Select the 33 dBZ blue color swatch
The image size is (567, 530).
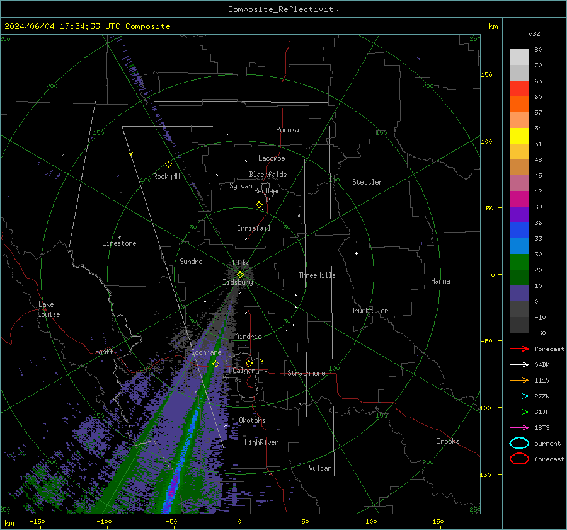tap(519, 230)
